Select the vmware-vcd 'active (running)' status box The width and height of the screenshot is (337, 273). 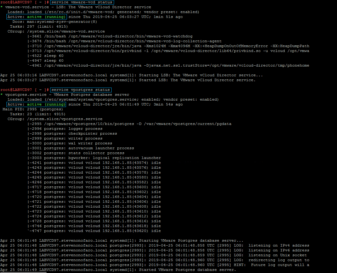click(x=36, y=17)
